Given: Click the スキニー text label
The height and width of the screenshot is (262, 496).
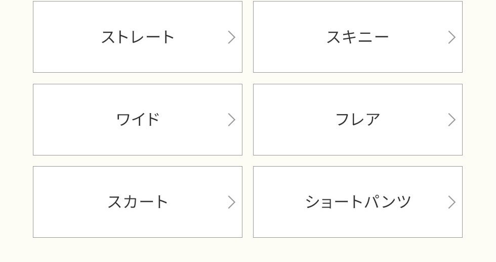Looking at the screenshot, I should [x=357, y=37].
